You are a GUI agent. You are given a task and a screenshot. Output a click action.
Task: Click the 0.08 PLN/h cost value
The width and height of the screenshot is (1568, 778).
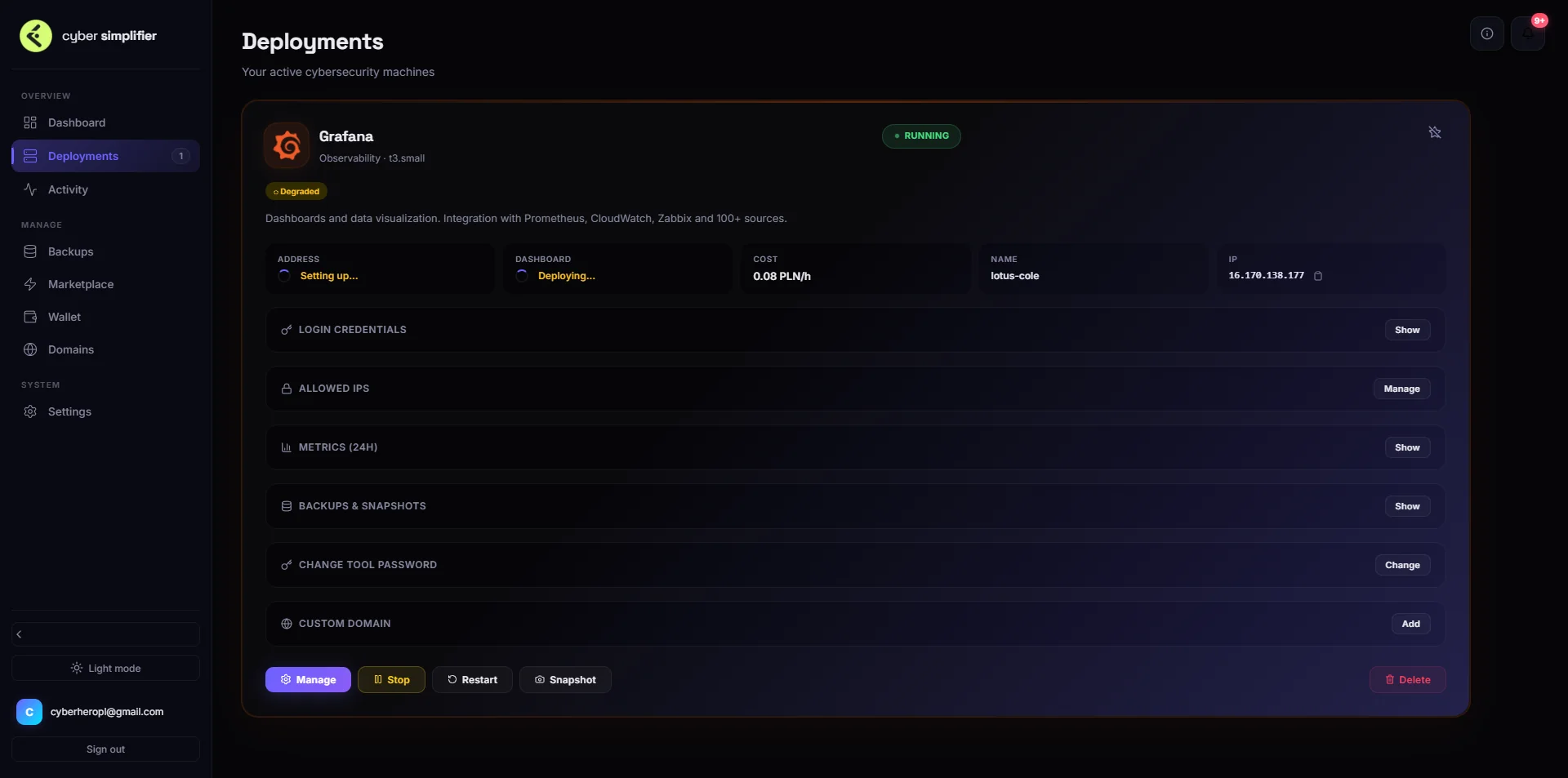pos(782,276)
